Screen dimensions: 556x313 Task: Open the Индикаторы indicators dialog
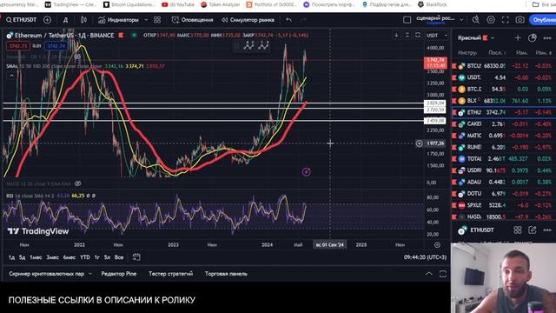pos(118,20)
